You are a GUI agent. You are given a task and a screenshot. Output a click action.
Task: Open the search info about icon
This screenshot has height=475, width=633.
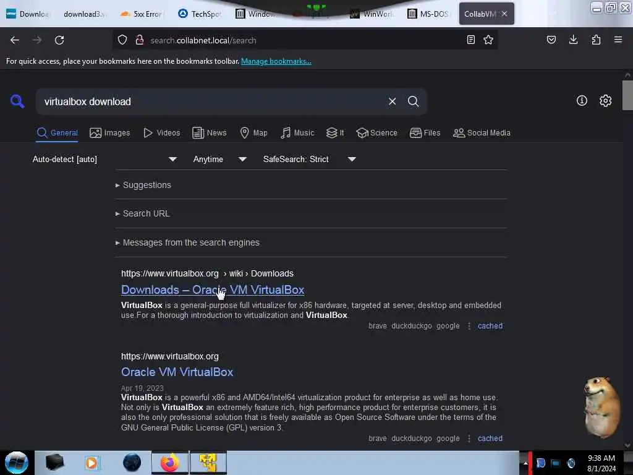[x=582, y=101]
